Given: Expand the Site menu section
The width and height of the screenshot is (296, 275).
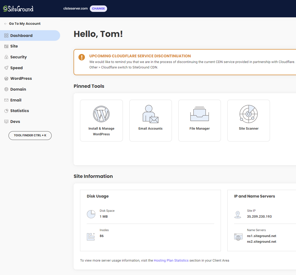Looking at the screenshot, I should pyautogui.click(x=14, y=46).
